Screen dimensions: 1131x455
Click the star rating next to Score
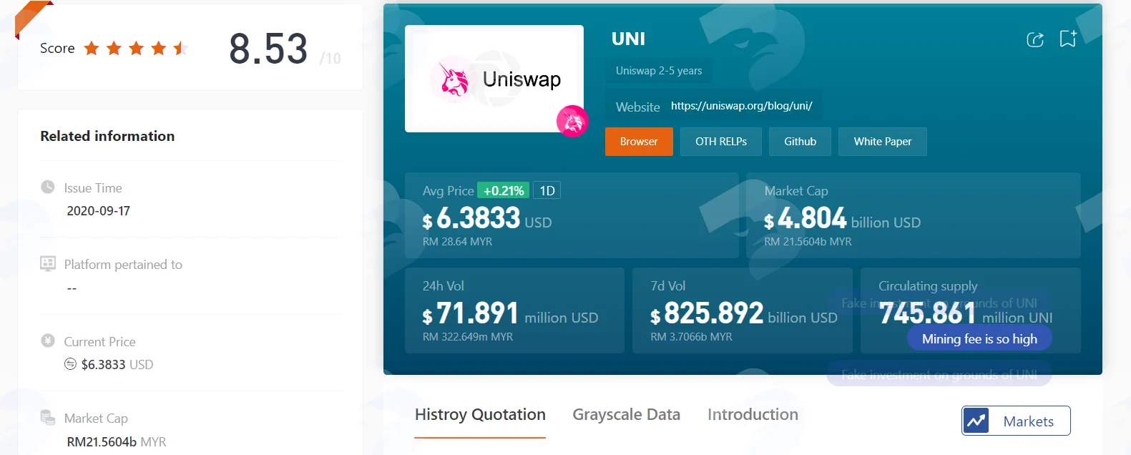click(135, 48)
